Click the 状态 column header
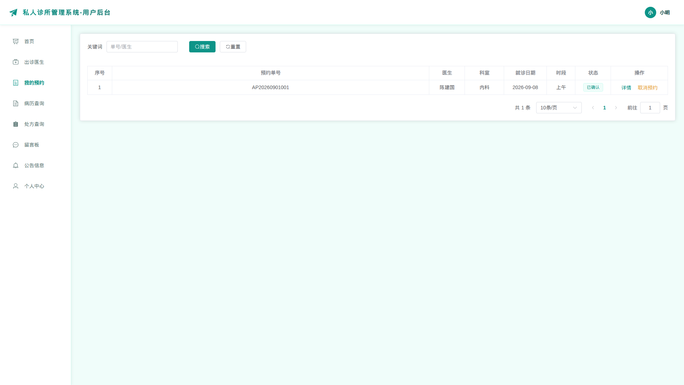The image size is (684, 385). (x=593, y=73)
